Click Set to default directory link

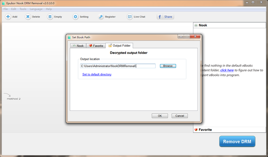[x=97, y=75]
